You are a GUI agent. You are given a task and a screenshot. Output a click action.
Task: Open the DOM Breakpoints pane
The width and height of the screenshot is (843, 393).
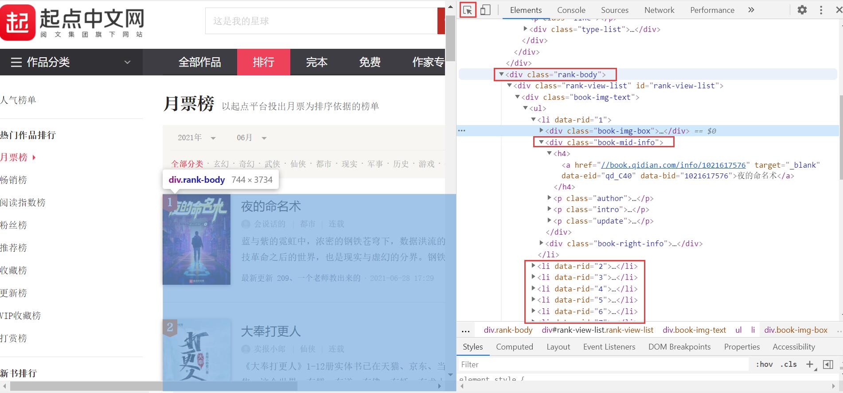679,347
